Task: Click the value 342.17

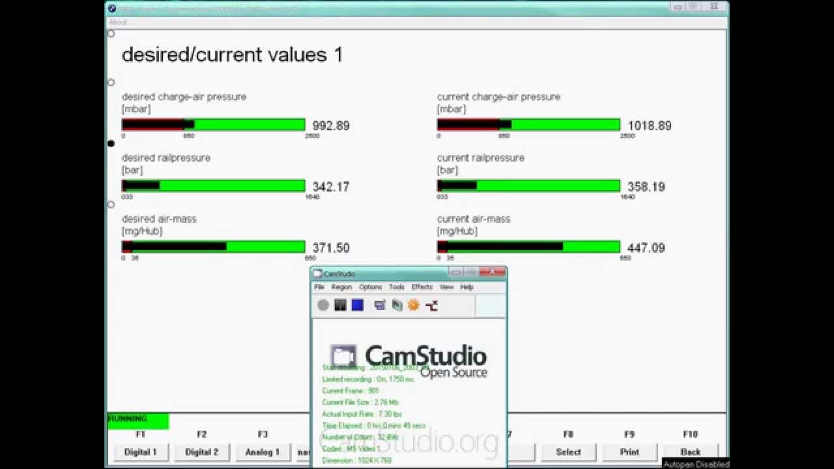Action: (x=331, y=187)
